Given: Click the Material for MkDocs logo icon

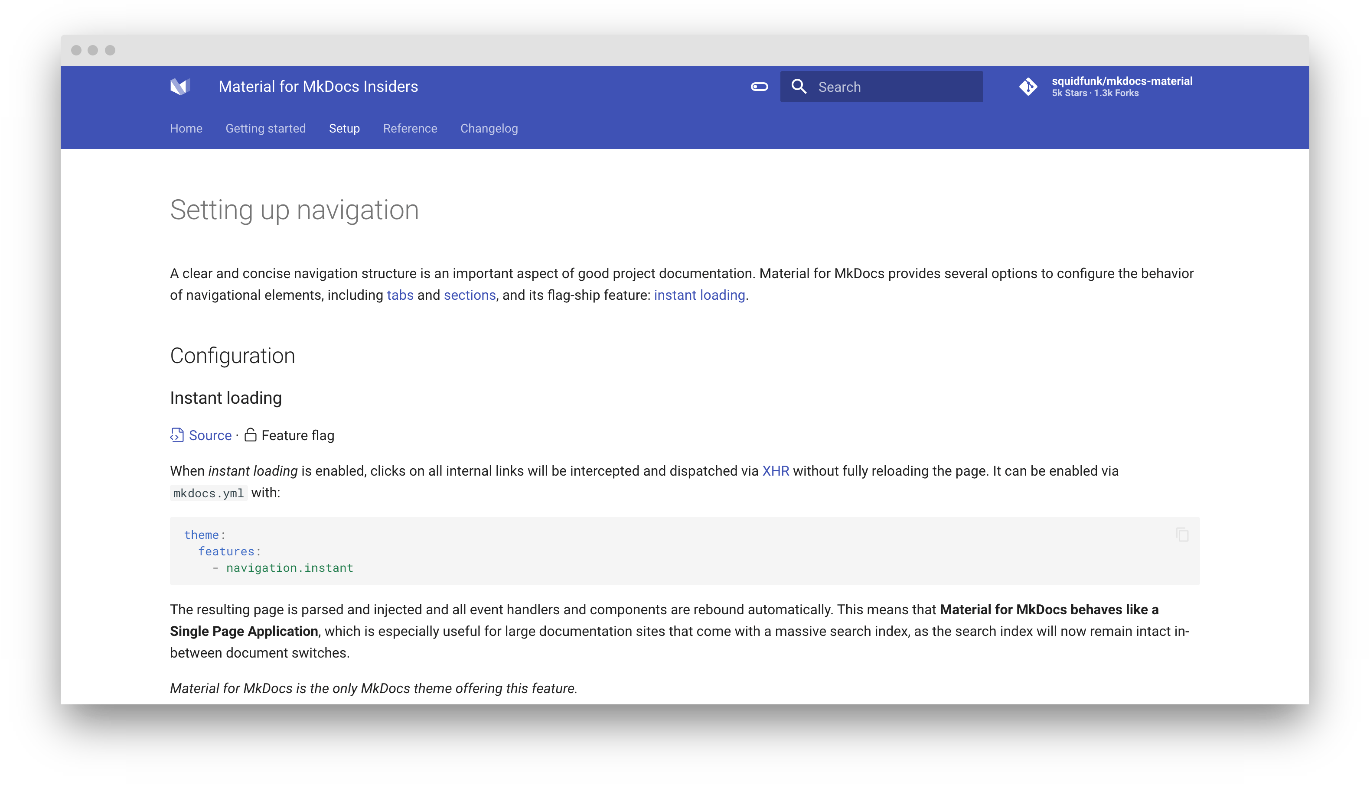Looking at the screenshot, I should (180, 86).
